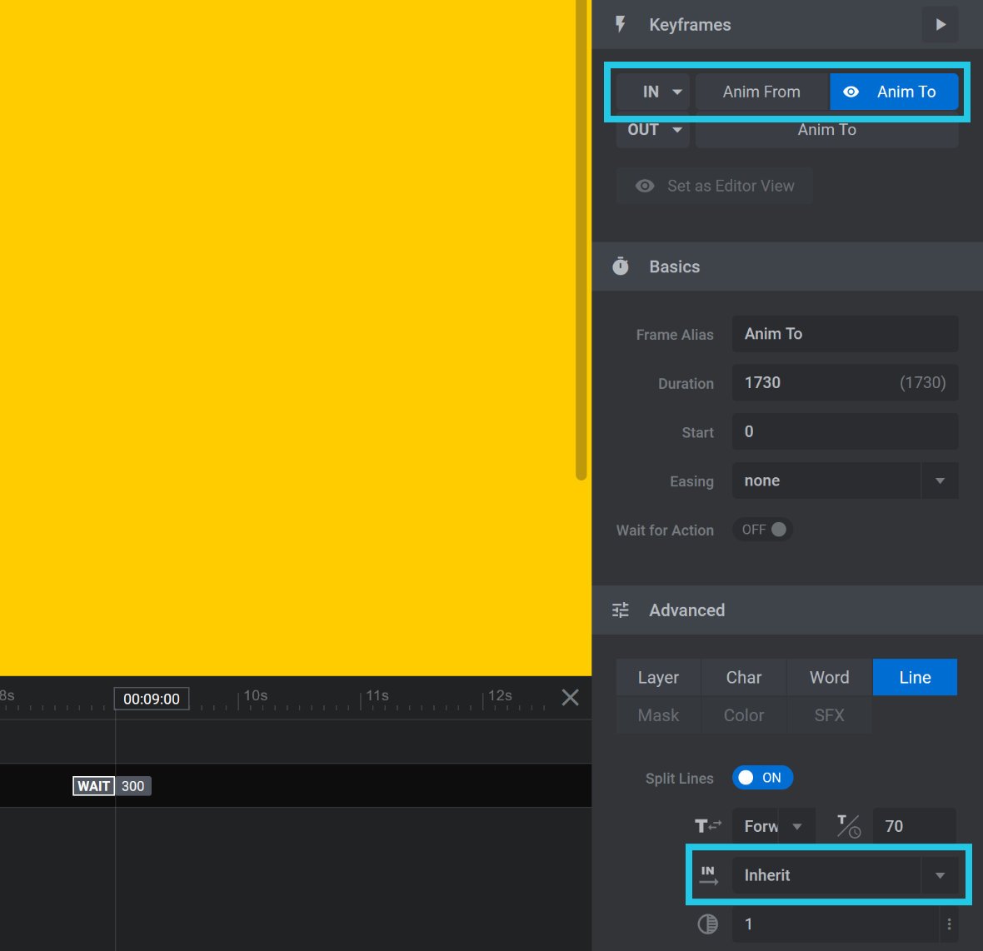983x951 pixels.
Task: Open the Forward direction dropdown
Action: tap(774, 826)
